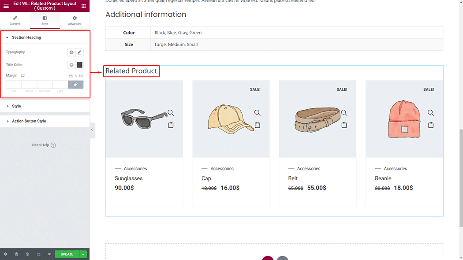Collapse the Section Heading section
The width and height of the screenshot is (463, 260).
26,37
